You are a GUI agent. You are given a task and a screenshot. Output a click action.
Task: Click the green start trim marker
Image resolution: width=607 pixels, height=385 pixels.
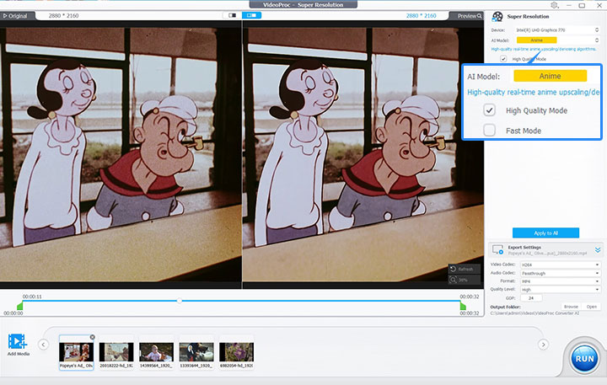pos(20,306)
